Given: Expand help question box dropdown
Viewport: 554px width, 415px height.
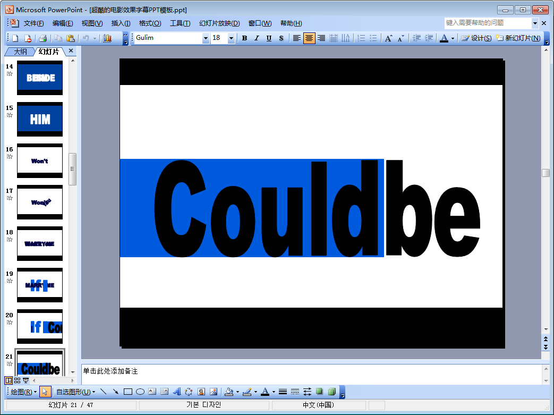Looking at the screenshot, I should 535,23.
